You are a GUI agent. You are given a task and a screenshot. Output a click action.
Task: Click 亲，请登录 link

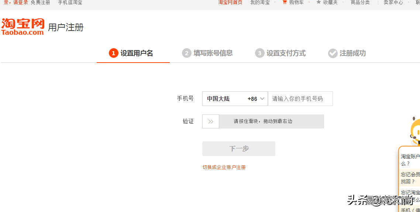click(16, 3)
